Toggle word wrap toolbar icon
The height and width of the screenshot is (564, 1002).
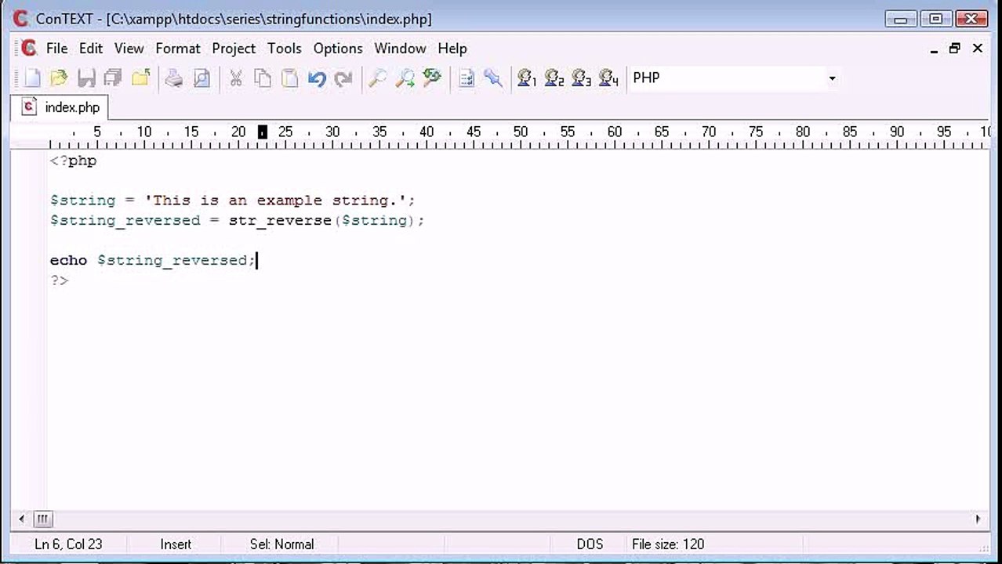click(x=467, y=78)
